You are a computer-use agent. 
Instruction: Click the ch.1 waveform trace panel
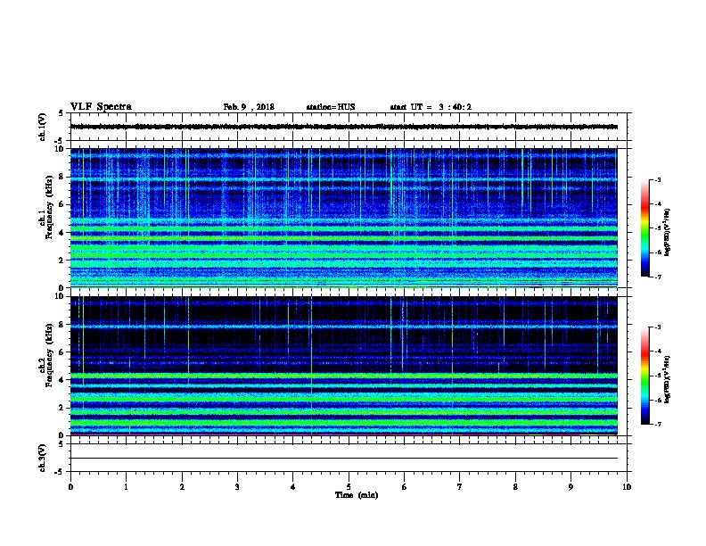coord(349,127)
